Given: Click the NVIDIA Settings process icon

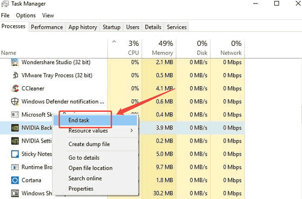Looking at the screenshot, I should 15,141.
